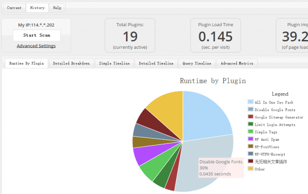The image size is (308, 194).
Task: Click the Start Scan button
Action: pos(37,36)
